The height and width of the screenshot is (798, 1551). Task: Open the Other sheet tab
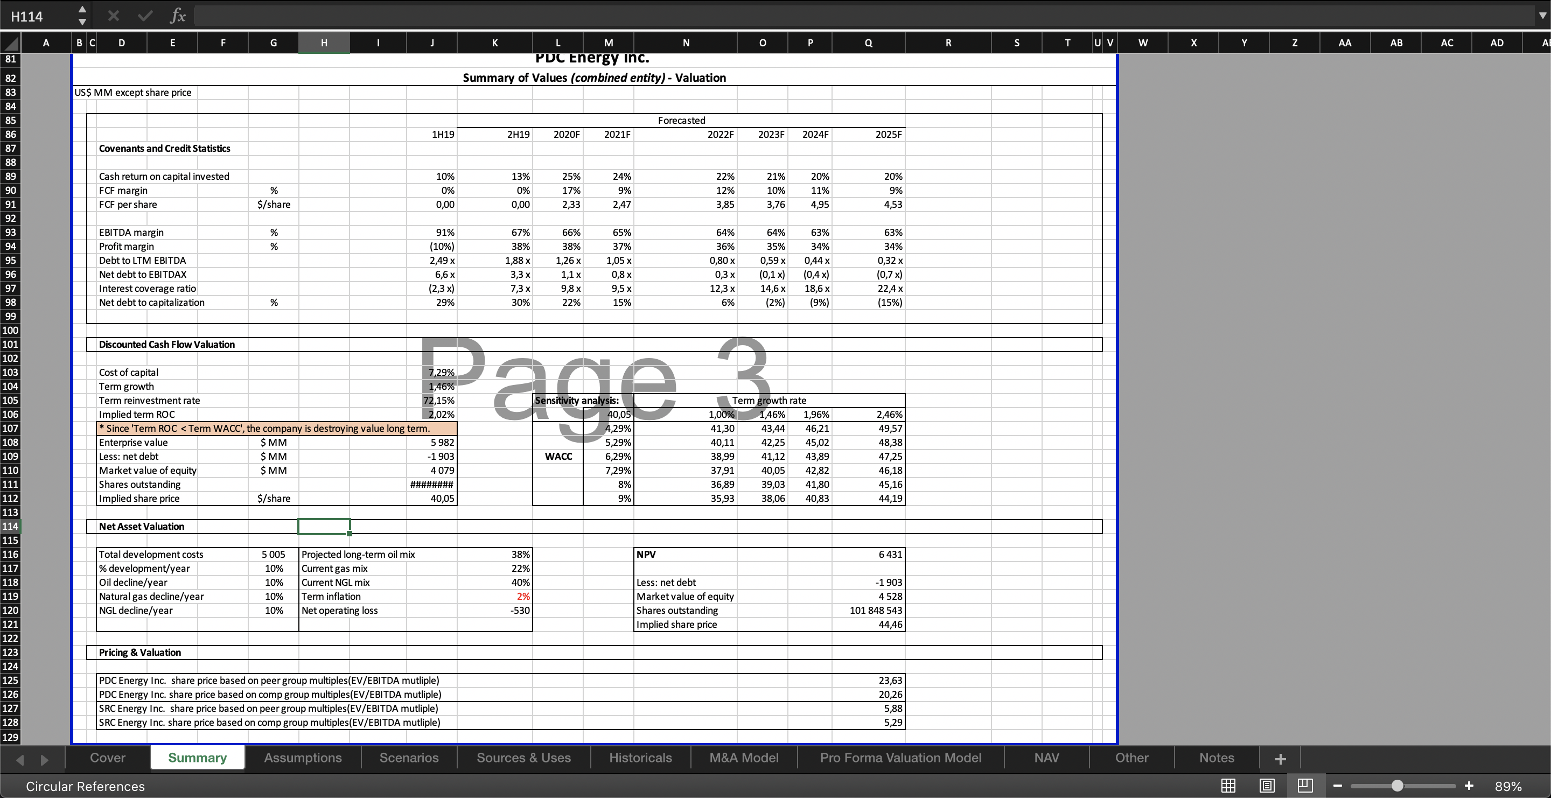(1132, 758)
